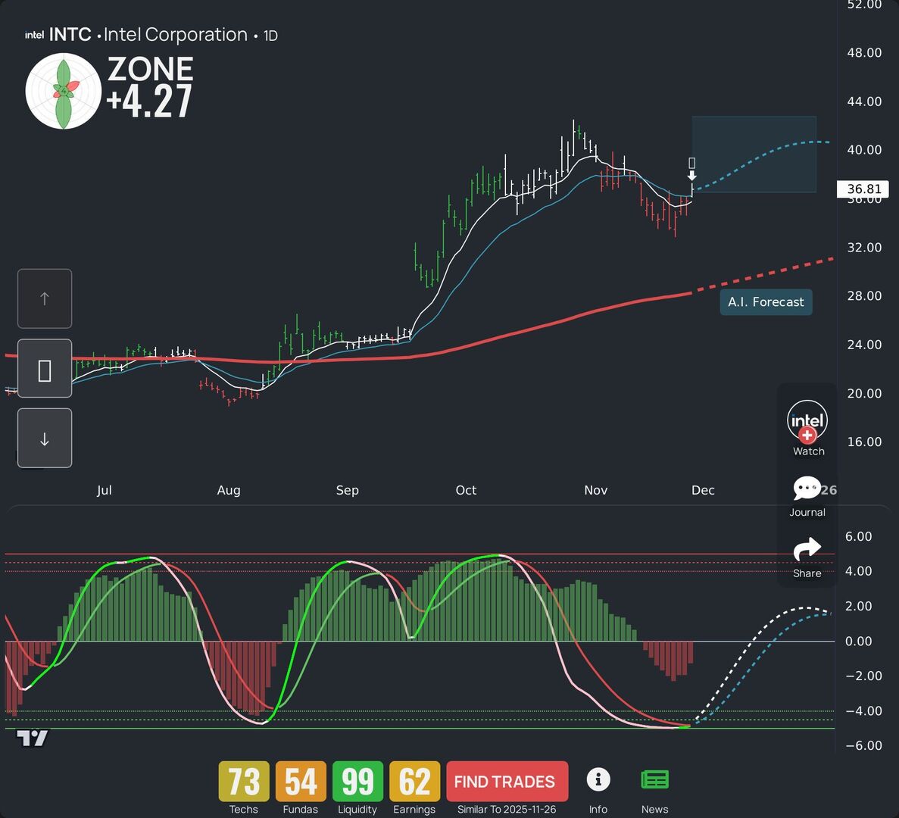Select the green Liquidity 99 score badge
This screenshot has width=899, height=818.
tap(357, 781)
